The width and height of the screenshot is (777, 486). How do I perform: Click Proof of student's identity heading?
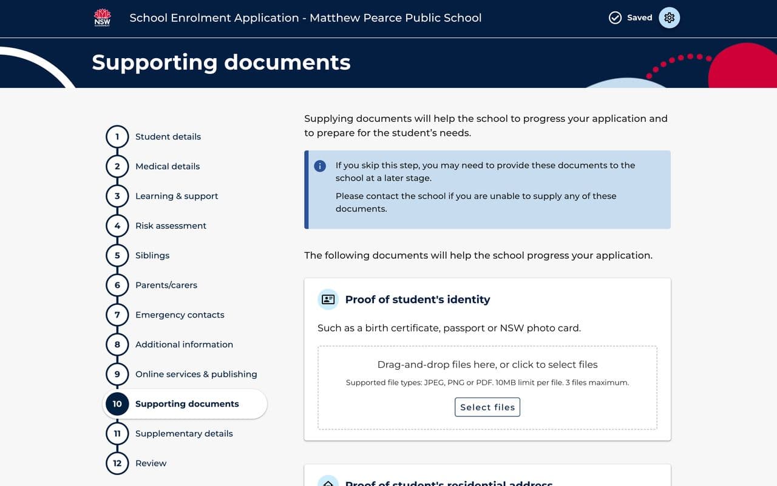point(418,299)
